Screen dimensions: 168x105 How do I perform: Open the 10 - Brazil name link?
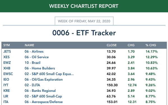click(x=33, y=63)
